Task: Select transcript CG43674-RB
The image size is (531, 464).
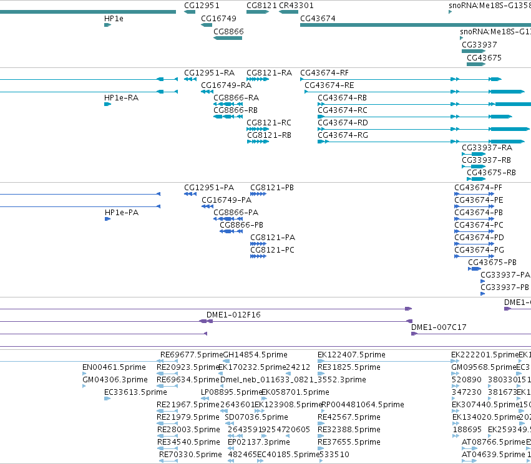Action: pyautogui.click(x=342, y=98)
